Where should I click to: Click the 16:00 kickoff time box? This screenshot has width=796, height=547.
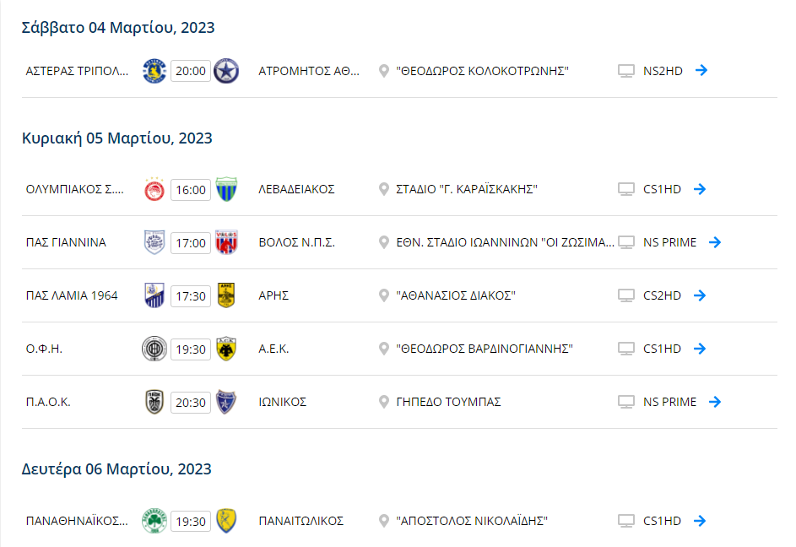coord(191,190)
